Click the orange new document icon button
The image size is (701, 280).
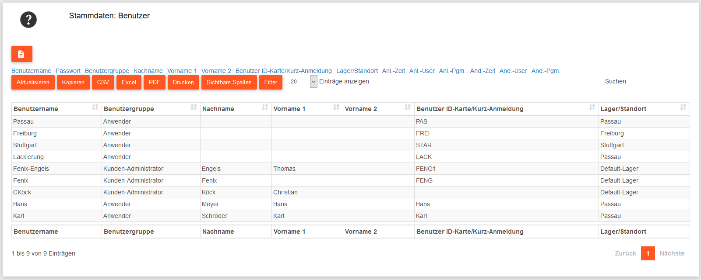point(21,54)
